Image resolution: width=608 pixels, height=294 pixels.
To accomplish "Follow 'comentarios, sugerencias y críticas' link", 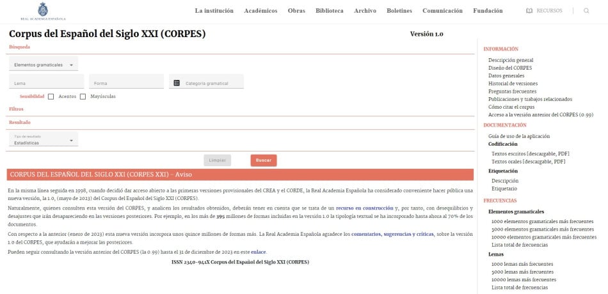I will pyautogui.click(x=393, y=235).
